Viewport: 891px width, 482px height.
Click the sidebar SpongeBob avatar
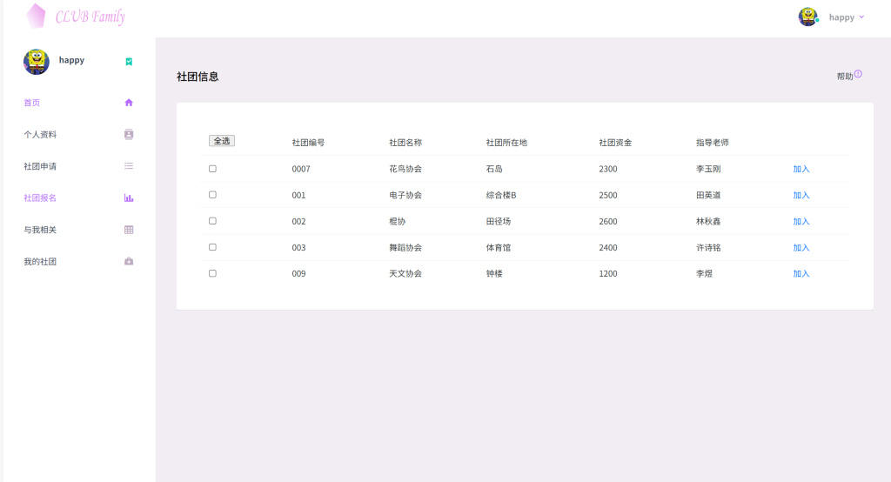click(x=37, y=62)
